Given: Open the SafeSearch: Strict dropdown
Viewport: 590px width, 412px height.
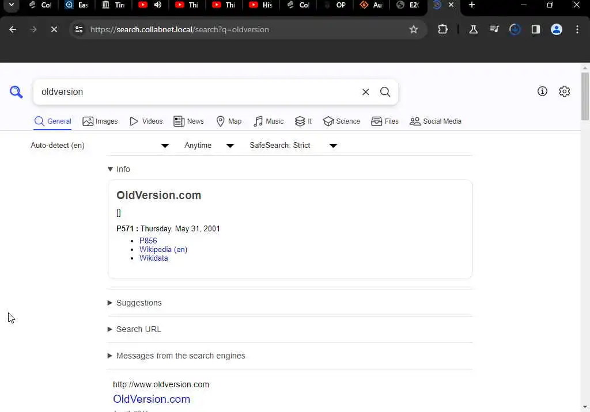Looking at the screenshot, I should pyautogui.click(x=293, y=146).
